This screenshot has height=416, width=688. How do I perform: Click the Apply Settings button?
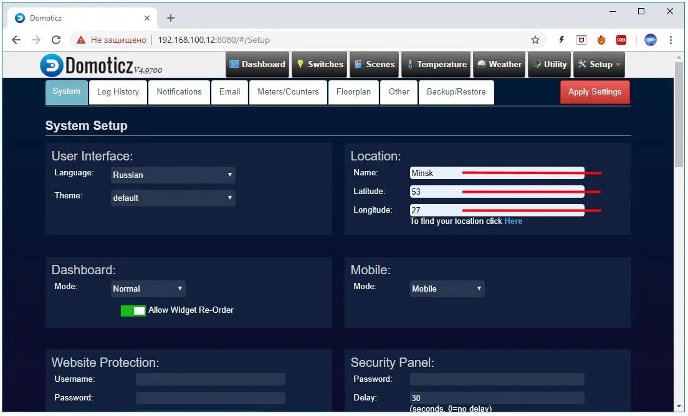point(595,92)
